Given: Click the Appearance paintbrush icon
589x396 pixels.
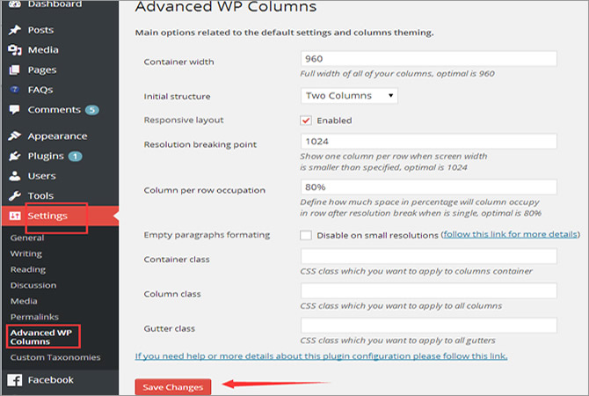Looking at the screenshot, I should (x=15, y=136).
